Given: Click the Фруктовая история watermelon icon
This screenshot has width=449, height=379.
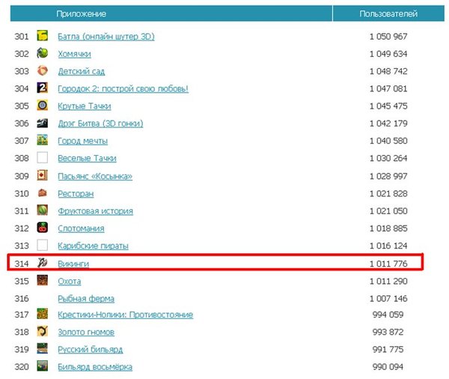Looking at the screenshot, I should click(43, 210).
